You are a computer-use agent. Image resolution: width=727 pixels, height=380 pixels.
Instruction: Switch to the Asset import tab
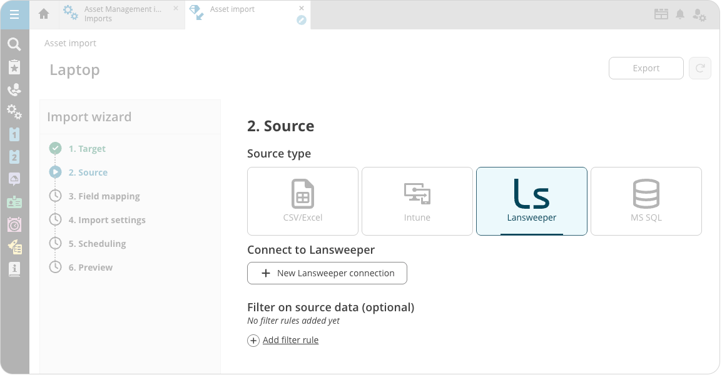coord(248,14)
